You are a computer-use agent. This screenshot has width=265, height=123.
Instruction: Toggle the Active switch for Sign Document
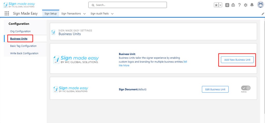click(x=246, y=88)
